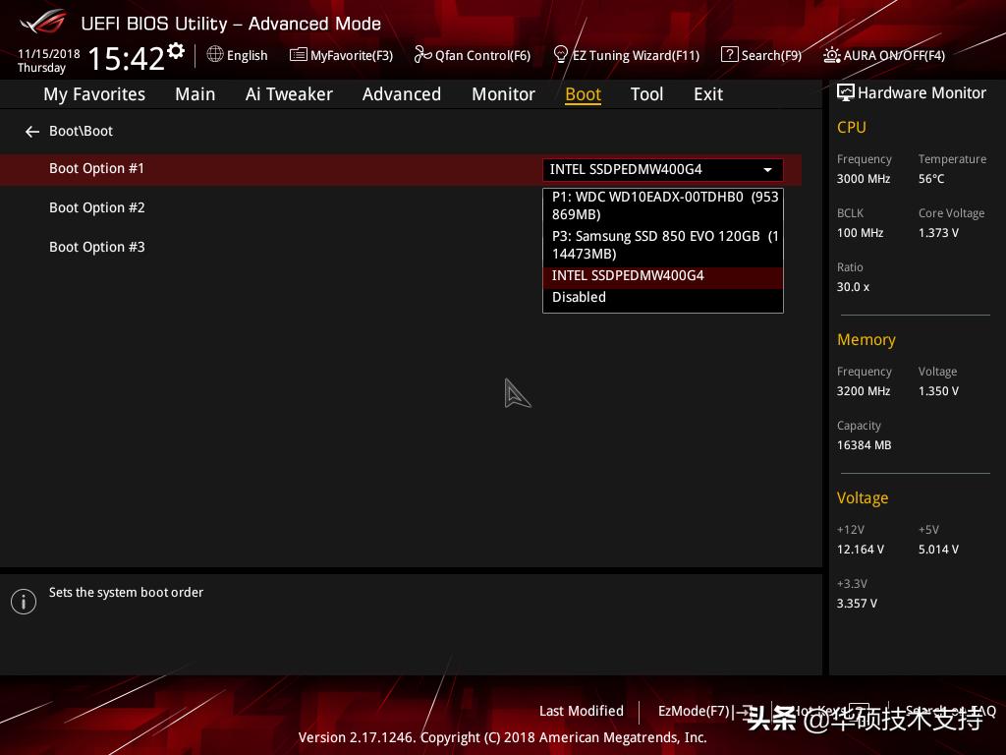The height and width of the screenshot is (755, 1006).
Task: Click the date 11/15/2018
Action: pyautogui.click(x=49, y=53)
